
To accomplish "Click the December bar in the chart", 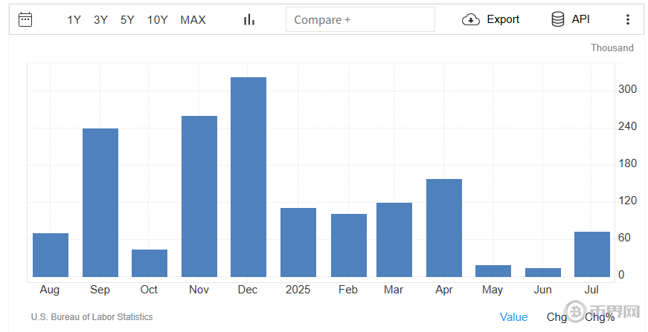I will point(248,177).
